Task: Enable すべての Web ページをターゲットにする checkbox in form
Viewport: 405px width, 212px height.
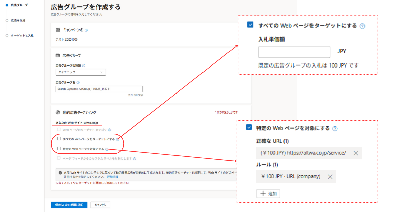Action: (59, 139)
